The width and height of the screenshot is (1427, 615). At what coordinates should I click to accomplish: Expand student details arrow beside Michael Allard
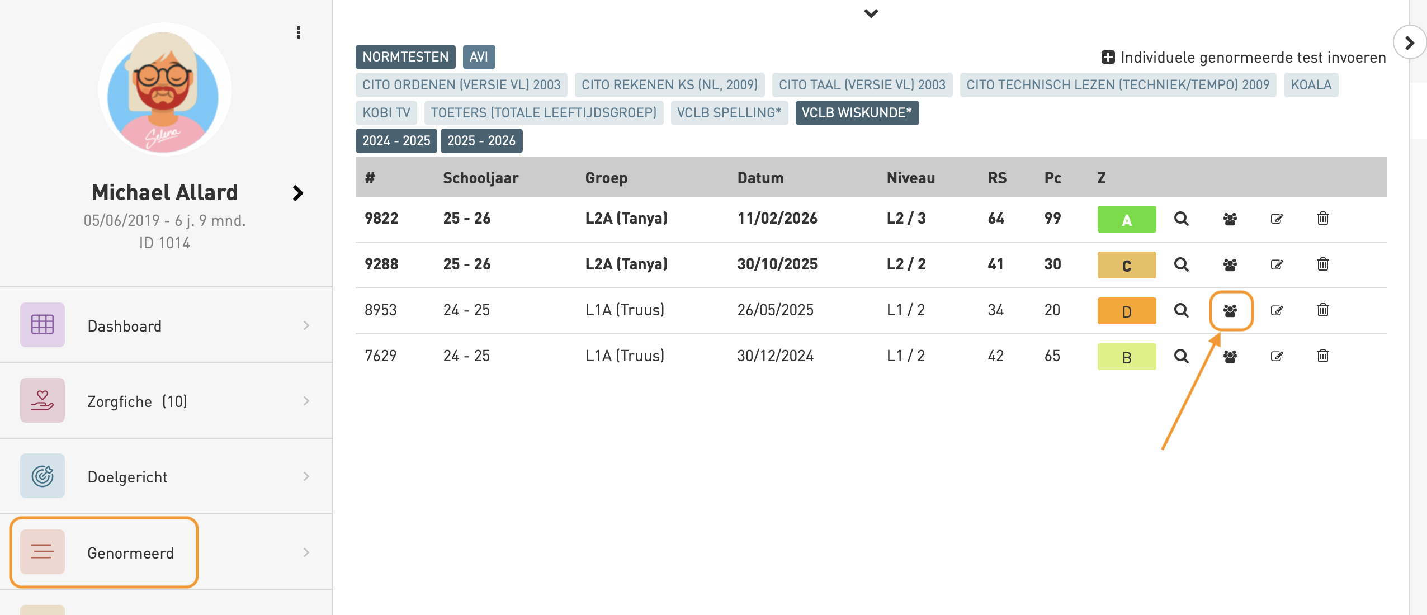pos(298,193)
